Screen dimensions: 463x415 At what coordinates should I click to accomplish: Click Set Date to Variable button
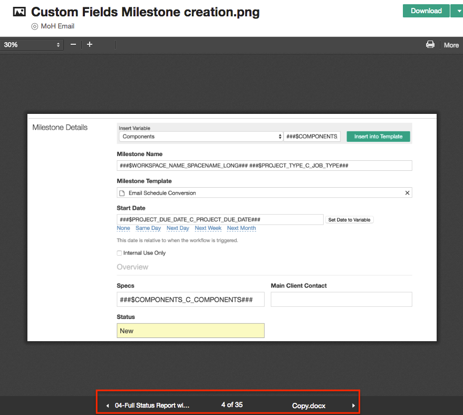[x=349, y=220]
